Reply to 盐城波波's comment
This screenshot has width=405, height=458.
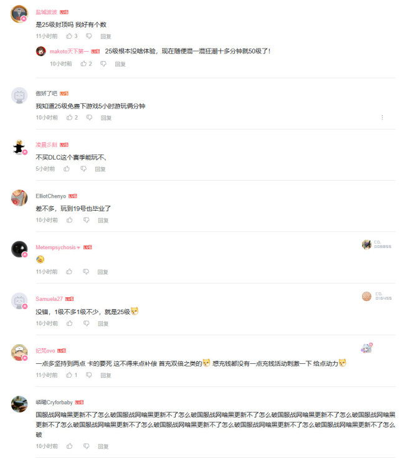pyautogui.click(x=106, y=36)
